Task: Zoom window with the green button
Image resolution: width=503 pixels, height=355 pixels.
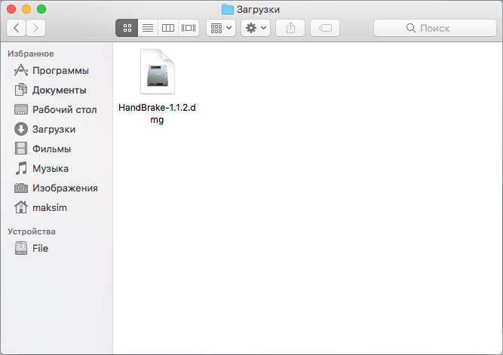Action: [41, 9]
